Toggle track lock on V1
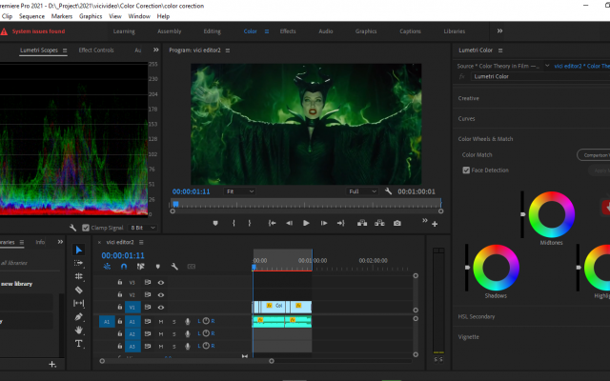The height and width of the screenshot is (381, 610). [x=120, y=307]
